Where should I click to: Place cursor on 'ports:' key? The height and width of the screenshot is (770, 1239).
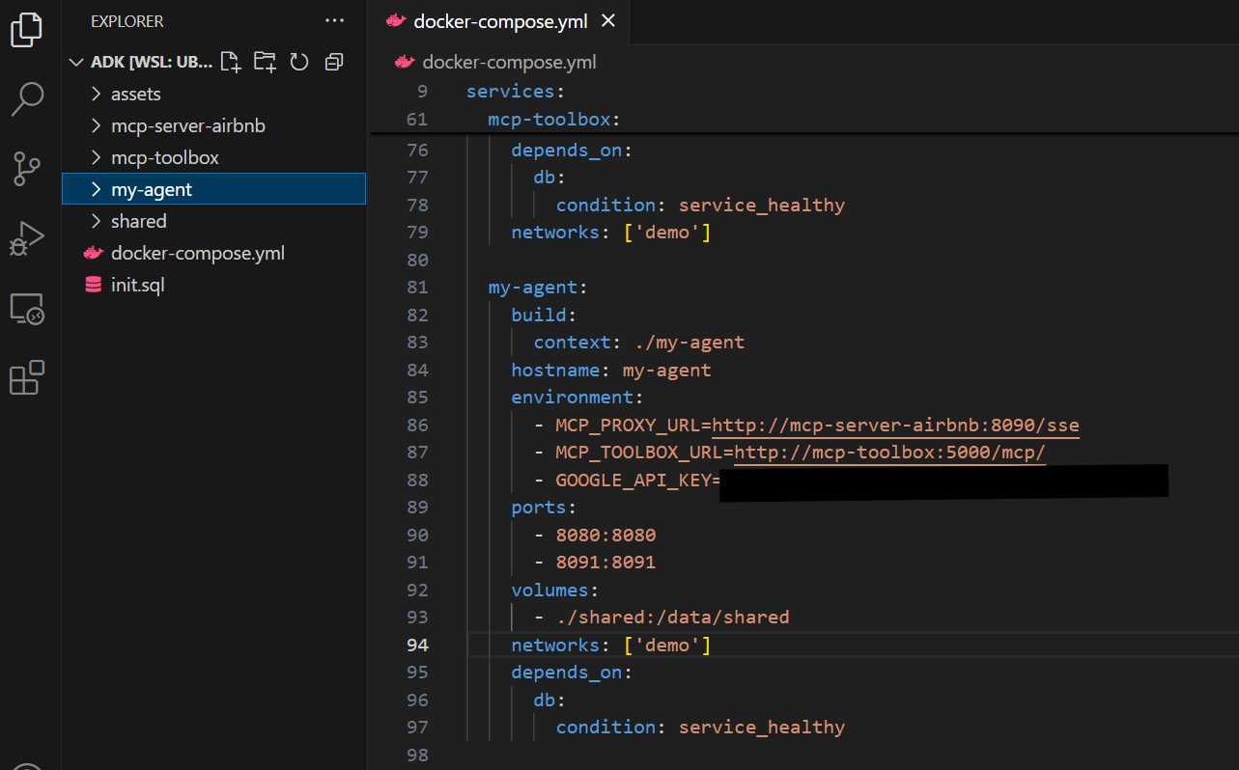pos(544,507)
